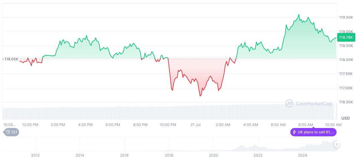
Task: Click the lightning bolt icon on the news badge
Action: click(294, 132)
